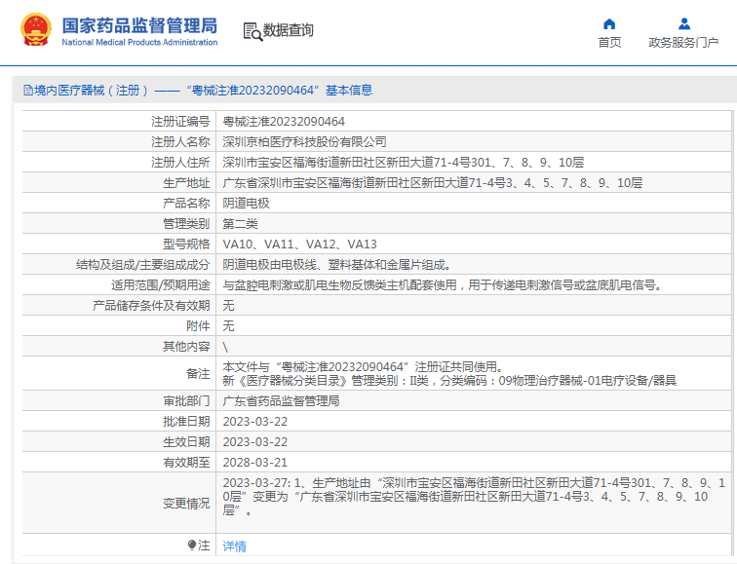737x564 pixels.
Task: Select product name 阴道电极
Action: (247, 204)
